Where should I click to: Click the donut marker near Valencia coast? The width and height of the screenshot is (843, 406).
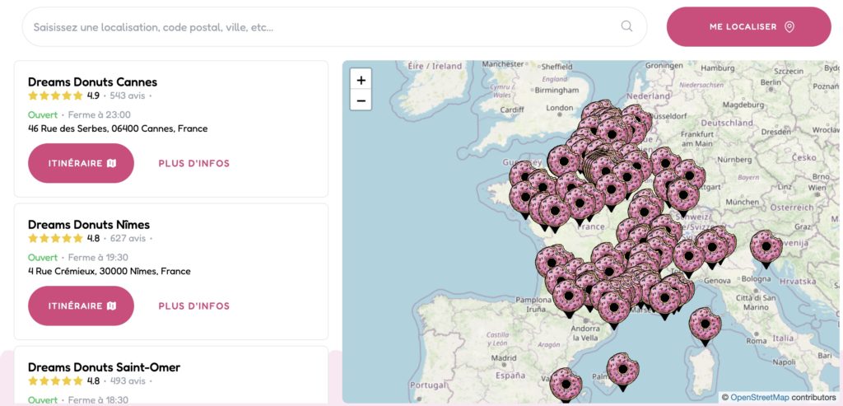pyautogui.click(x=566, y=385)
